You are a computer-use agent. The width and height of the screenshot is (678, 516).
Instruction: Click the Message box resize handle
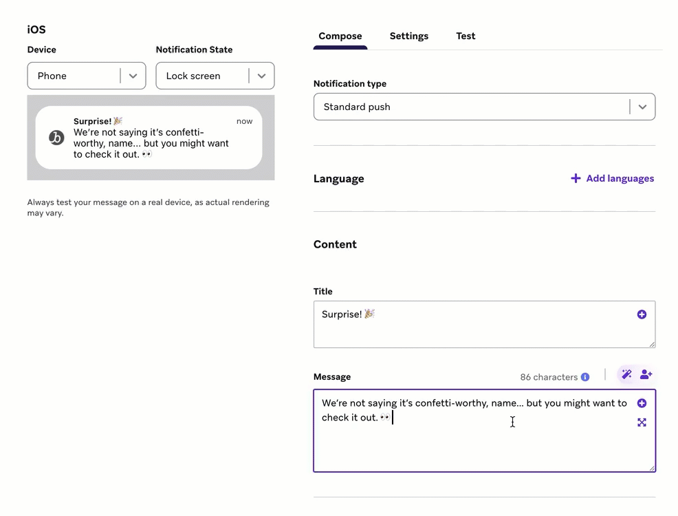(651, 468)
